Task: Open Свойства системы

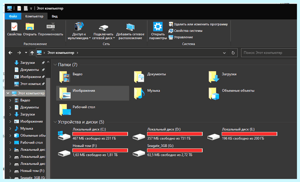Action: (185, 30)
